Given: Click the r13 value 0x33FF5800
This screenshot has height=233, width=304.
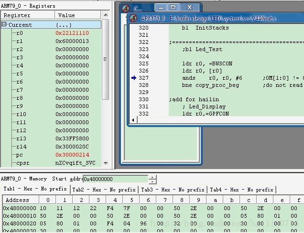Looking at the screenshot, I should pyautogui.click(x=72, y=138).
